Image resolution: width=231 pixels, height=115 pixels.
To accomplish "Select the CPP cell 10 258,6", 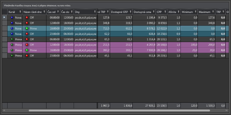I will pyautogui.click(x=161, y=34).
